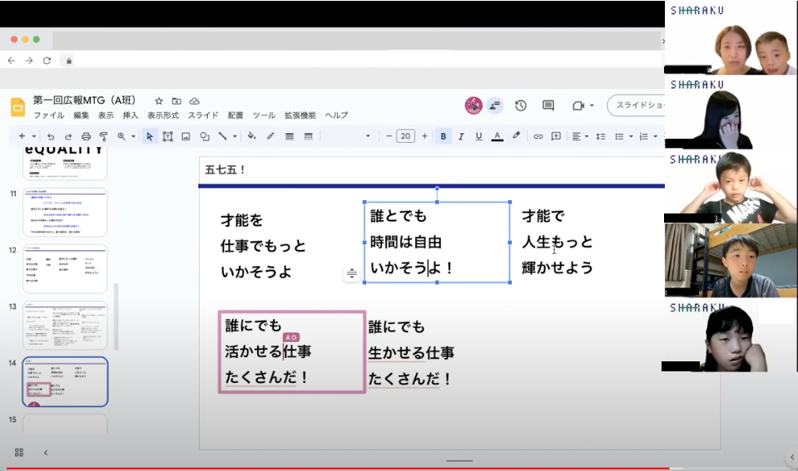Start a video call with camera icon
Image resolution: width=798 pixels, height=471 pixels.
coord(578,105)
